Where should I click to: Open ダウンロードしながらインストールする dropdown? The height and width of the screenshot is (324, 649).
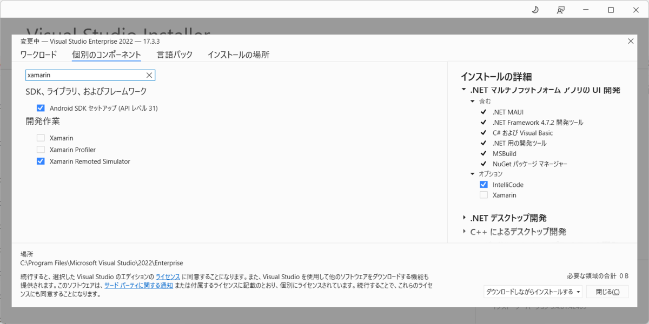pyautogui.click(x=533, y=292)
